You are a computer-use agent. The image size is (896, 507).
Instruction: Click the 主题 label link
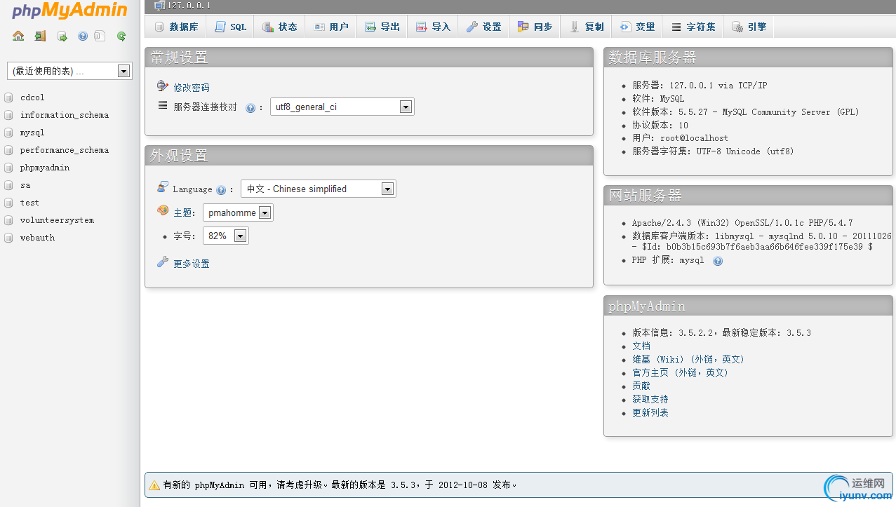(x=182, y=212)
